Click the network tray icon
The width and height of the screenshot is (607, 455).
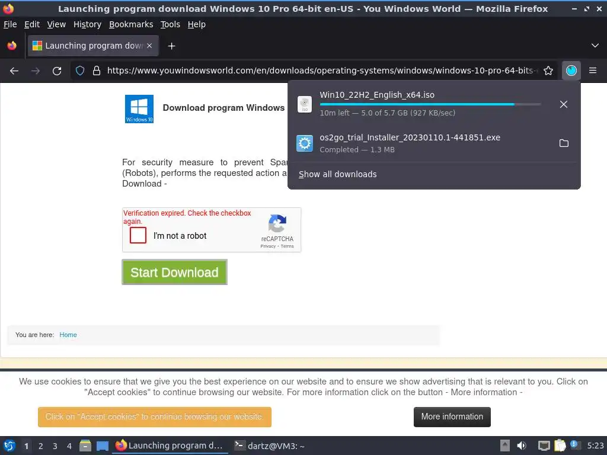[544, 446]
